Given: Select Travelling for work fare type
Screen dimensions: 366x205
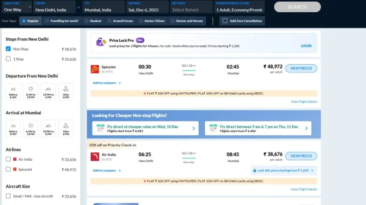Looking at the screenshot, I should click(x=61, y=21).
